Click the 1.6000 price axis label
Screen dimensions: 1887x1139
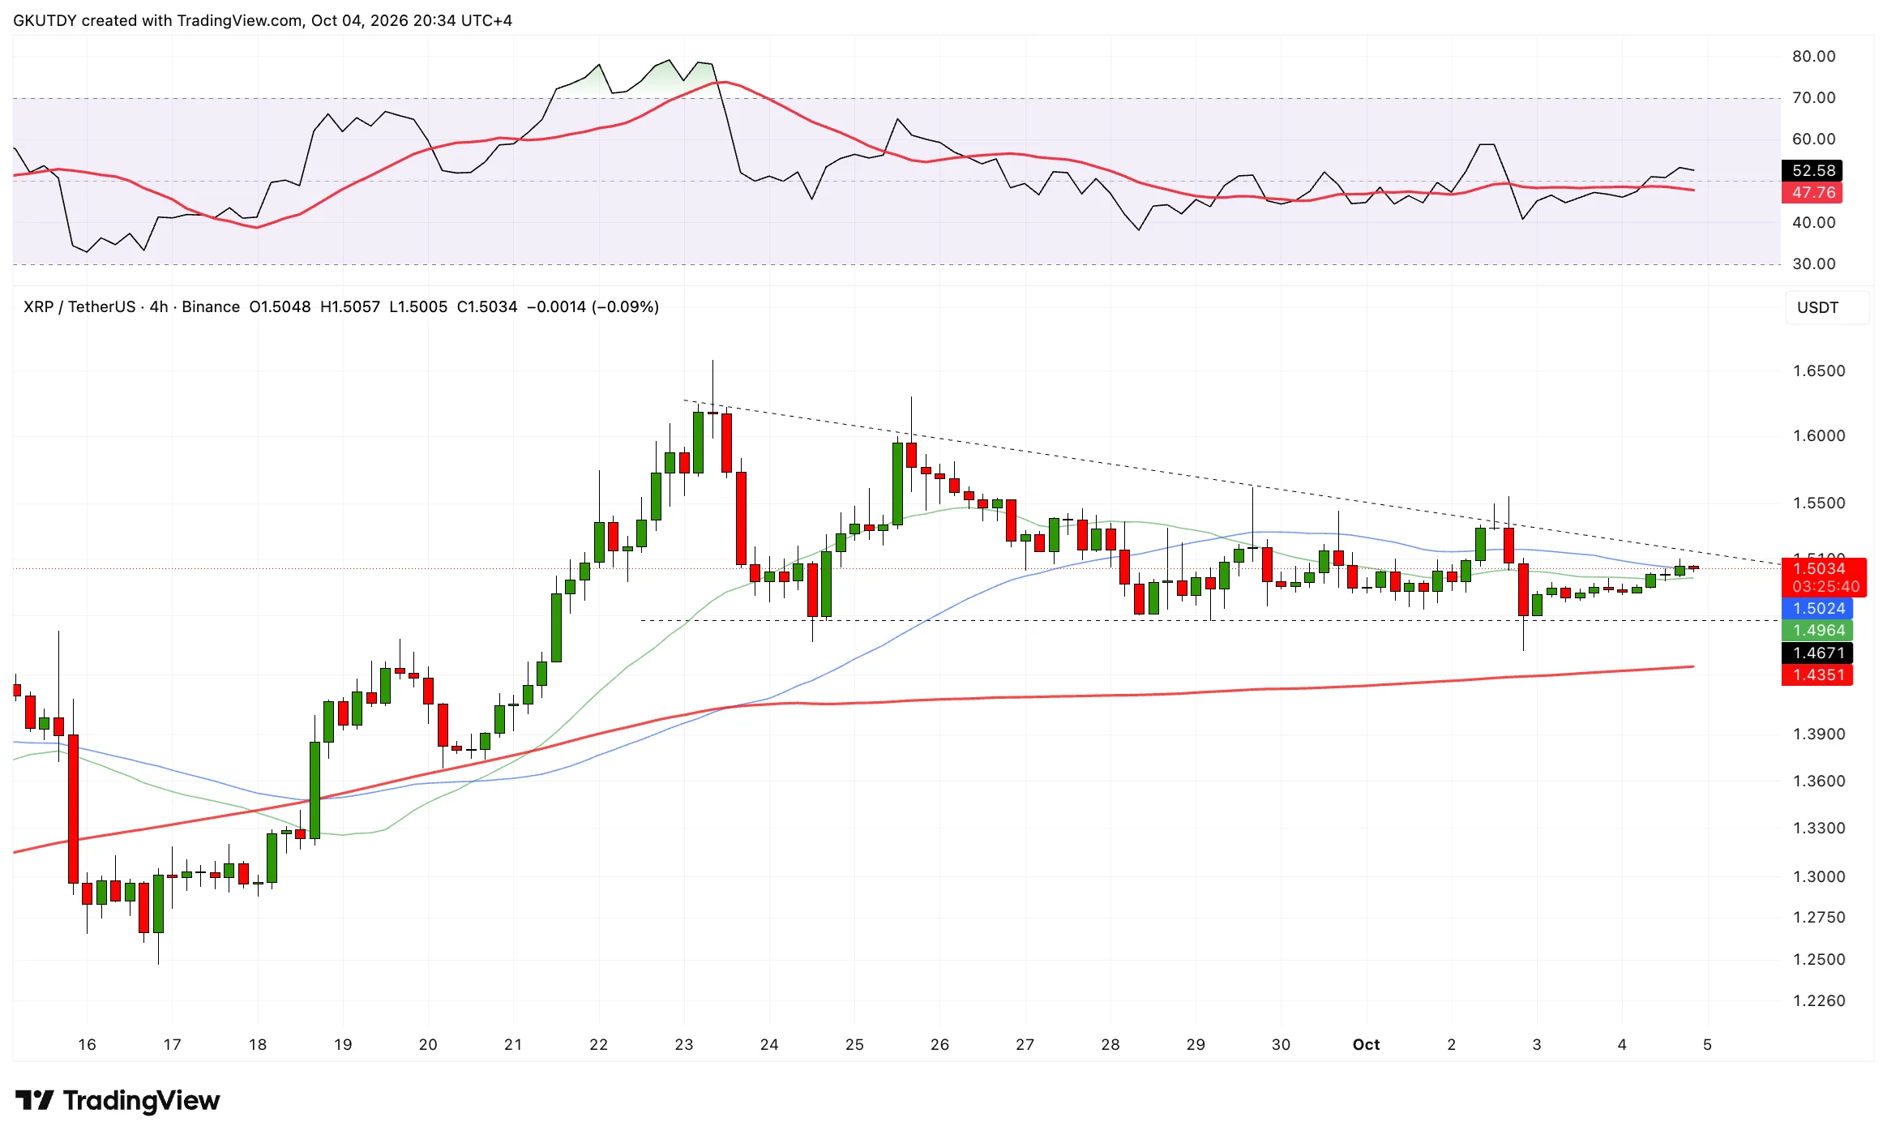point(1819,435)
